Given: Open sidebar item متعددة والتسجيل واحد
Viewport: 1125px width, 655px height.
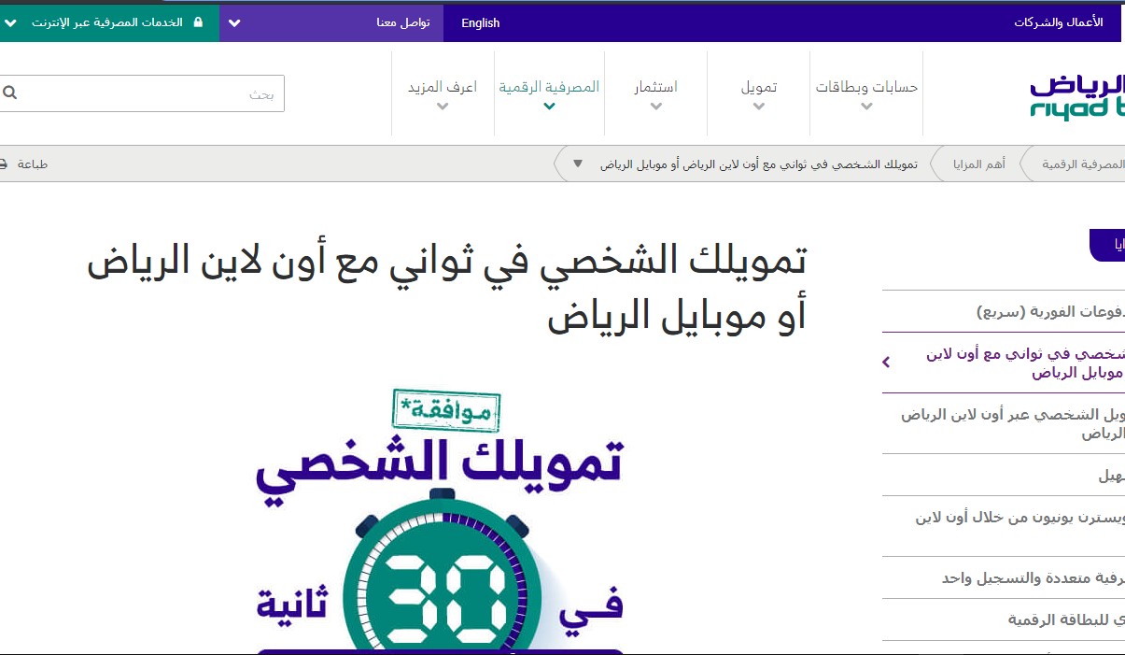Looking at the screenshot, I should click(x=1004, y=578).
